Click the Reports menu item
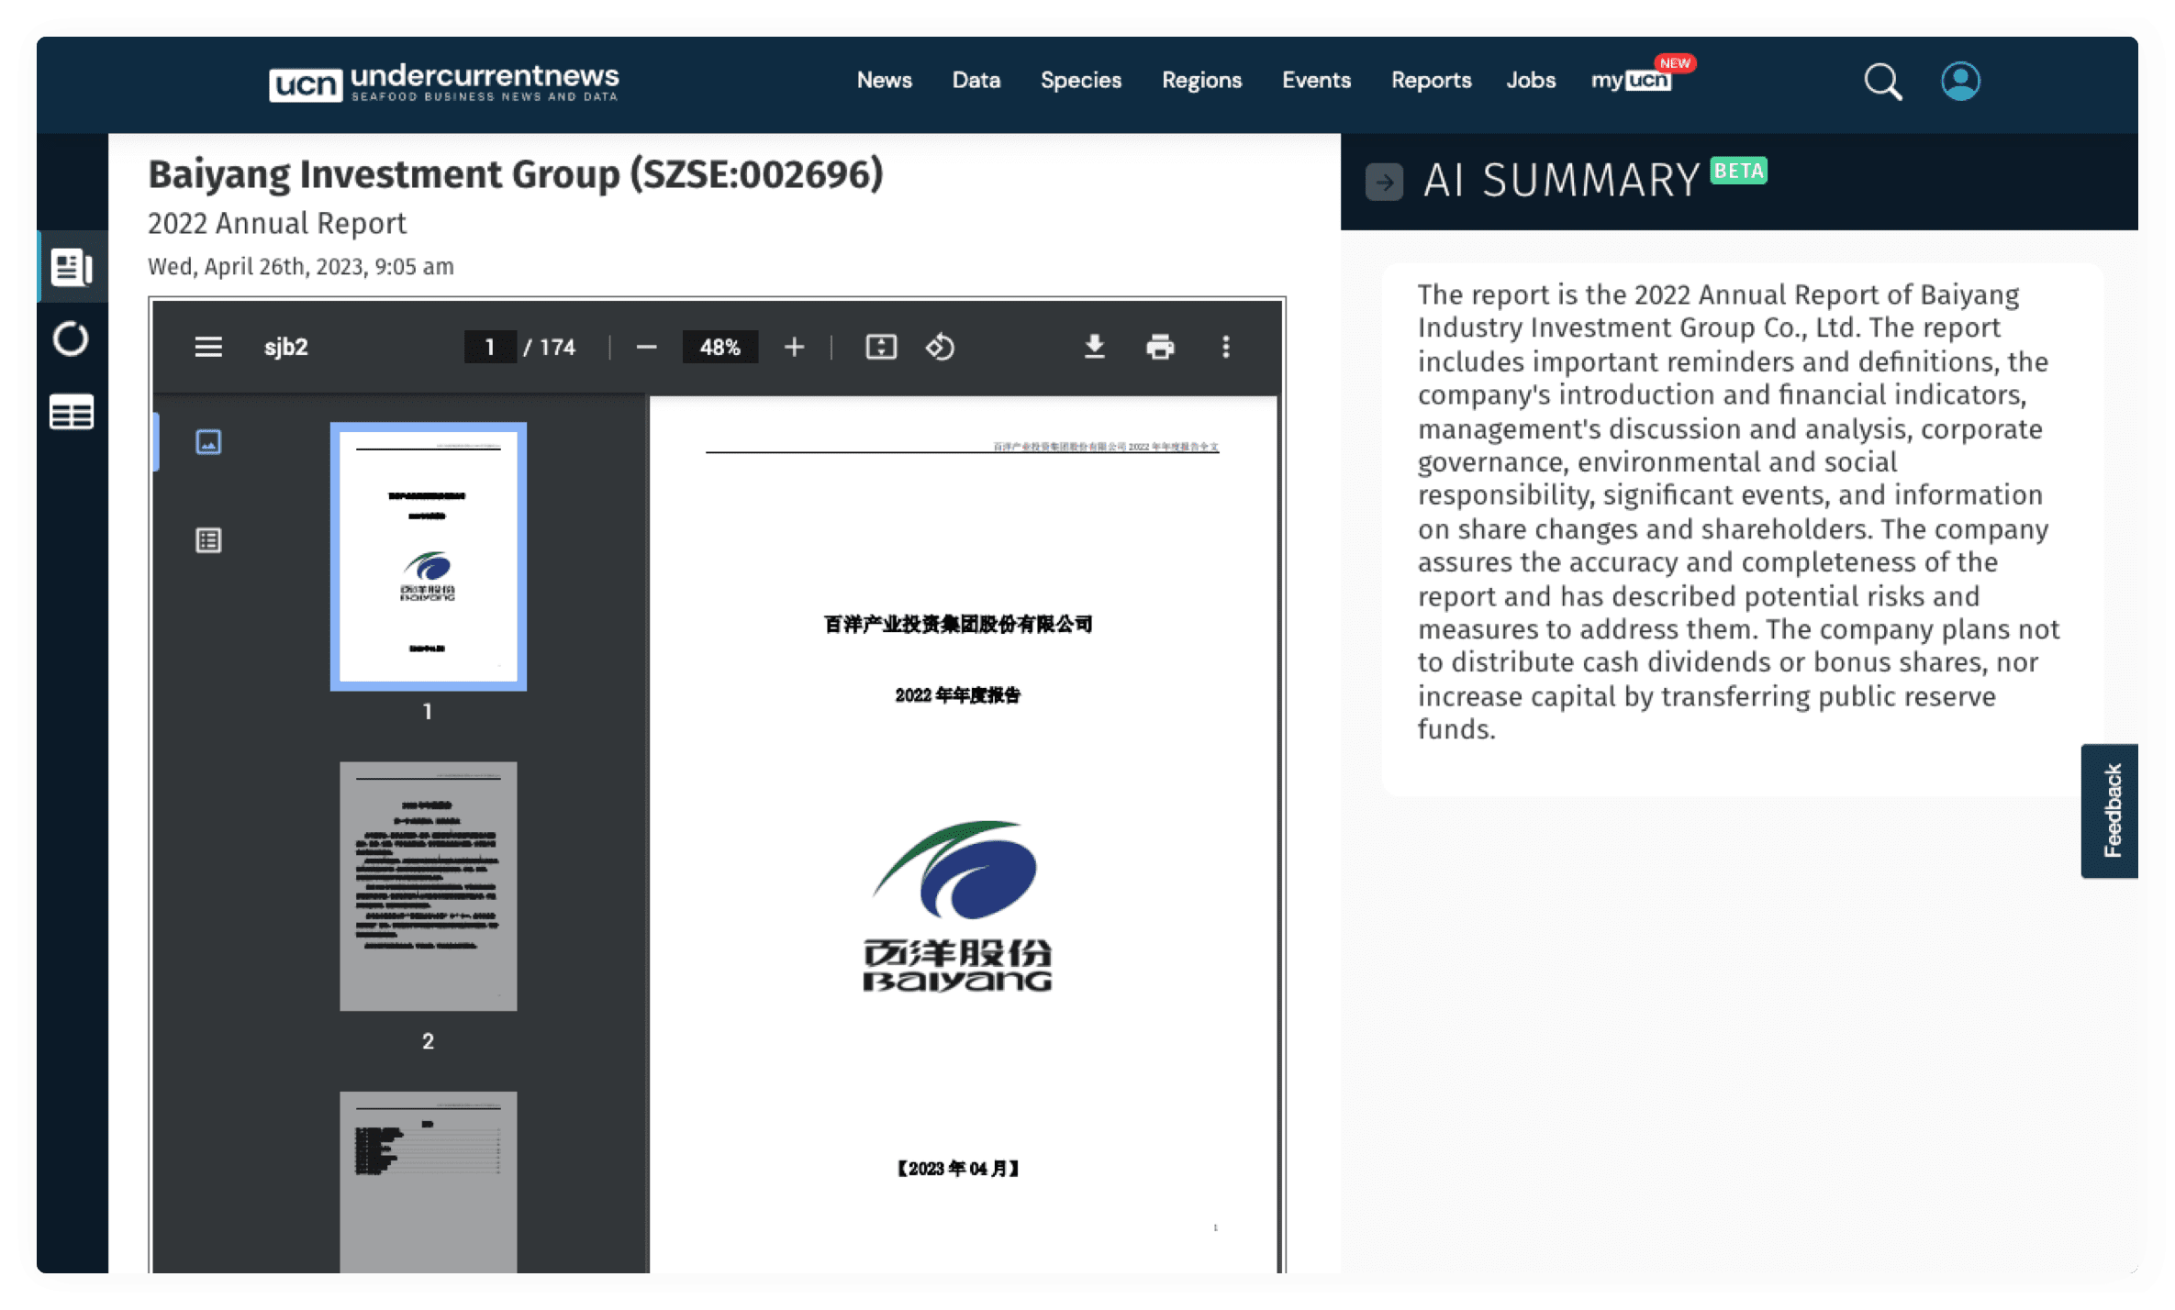The height and width of the screenshot is (1310, 2175). (x=1433, y=79)
